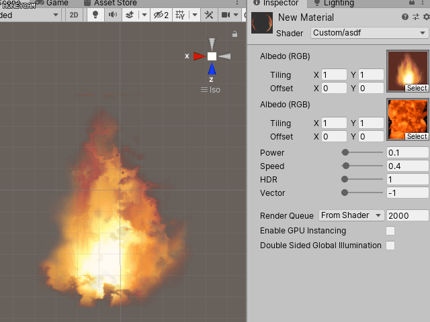Screen dimensions: 430x322
Task: Click the Speed slider handle
Action: [346, 166]
